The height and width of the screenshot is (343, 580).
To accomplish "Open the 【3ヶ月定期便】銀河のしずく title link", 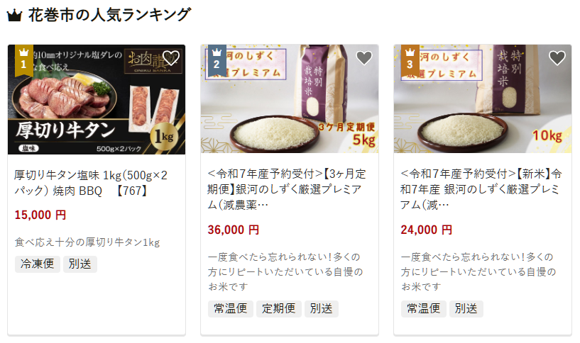I will [287, 189].
